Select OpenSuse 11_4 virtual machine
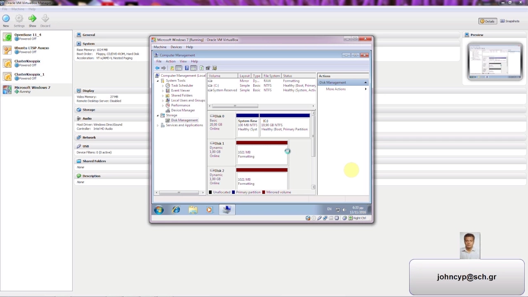The height and width of the screenshot is (297, 528). coord(36,37)
